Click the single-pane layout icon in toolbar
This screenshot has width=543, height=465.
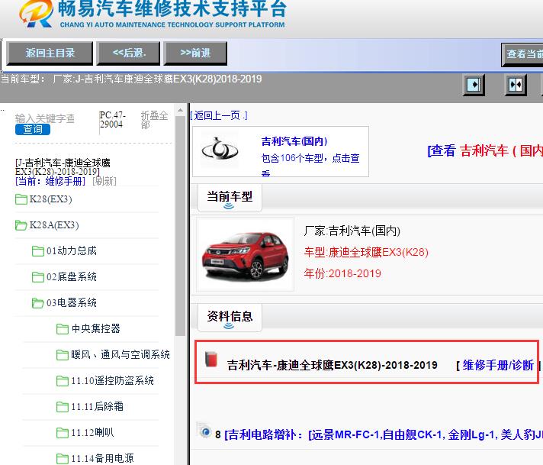[474, 84]
